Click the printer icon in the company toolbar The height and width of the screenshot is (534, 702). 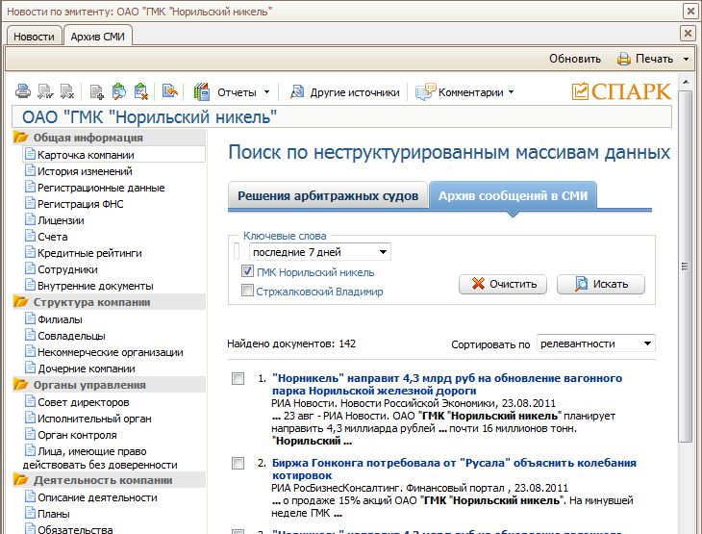coord(22,92)
